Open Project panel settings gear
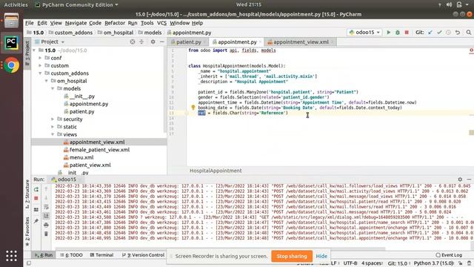This screenshot has height=267, width=474. (x=153, y=42)
